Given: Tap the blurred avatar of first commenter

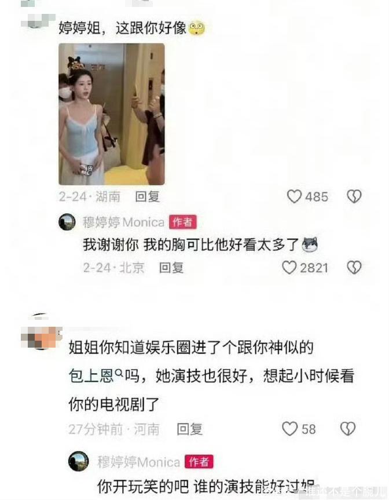Looking at the screenshot, I should [38, 20].
